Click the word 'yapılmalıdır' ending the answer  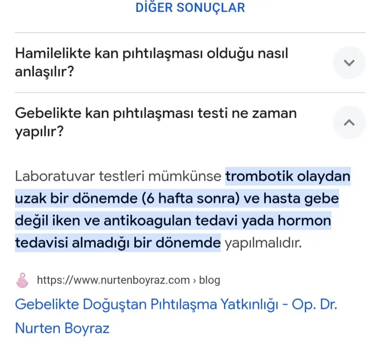(x=263, y=243)
